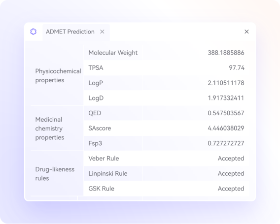Click the GSK Rule label
The width and height of the screenshot is (280, 224).
click(101, 189)
